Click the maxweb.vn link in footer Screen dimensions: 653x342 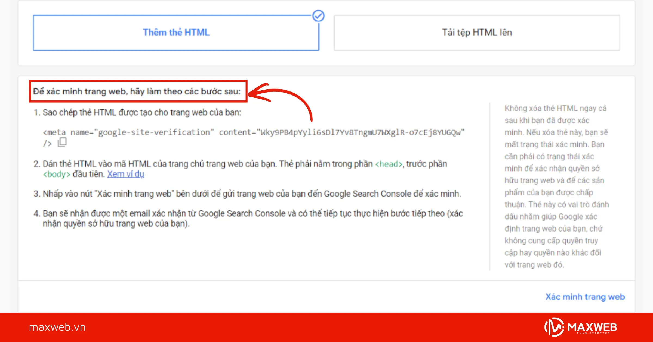pos(57,327)
